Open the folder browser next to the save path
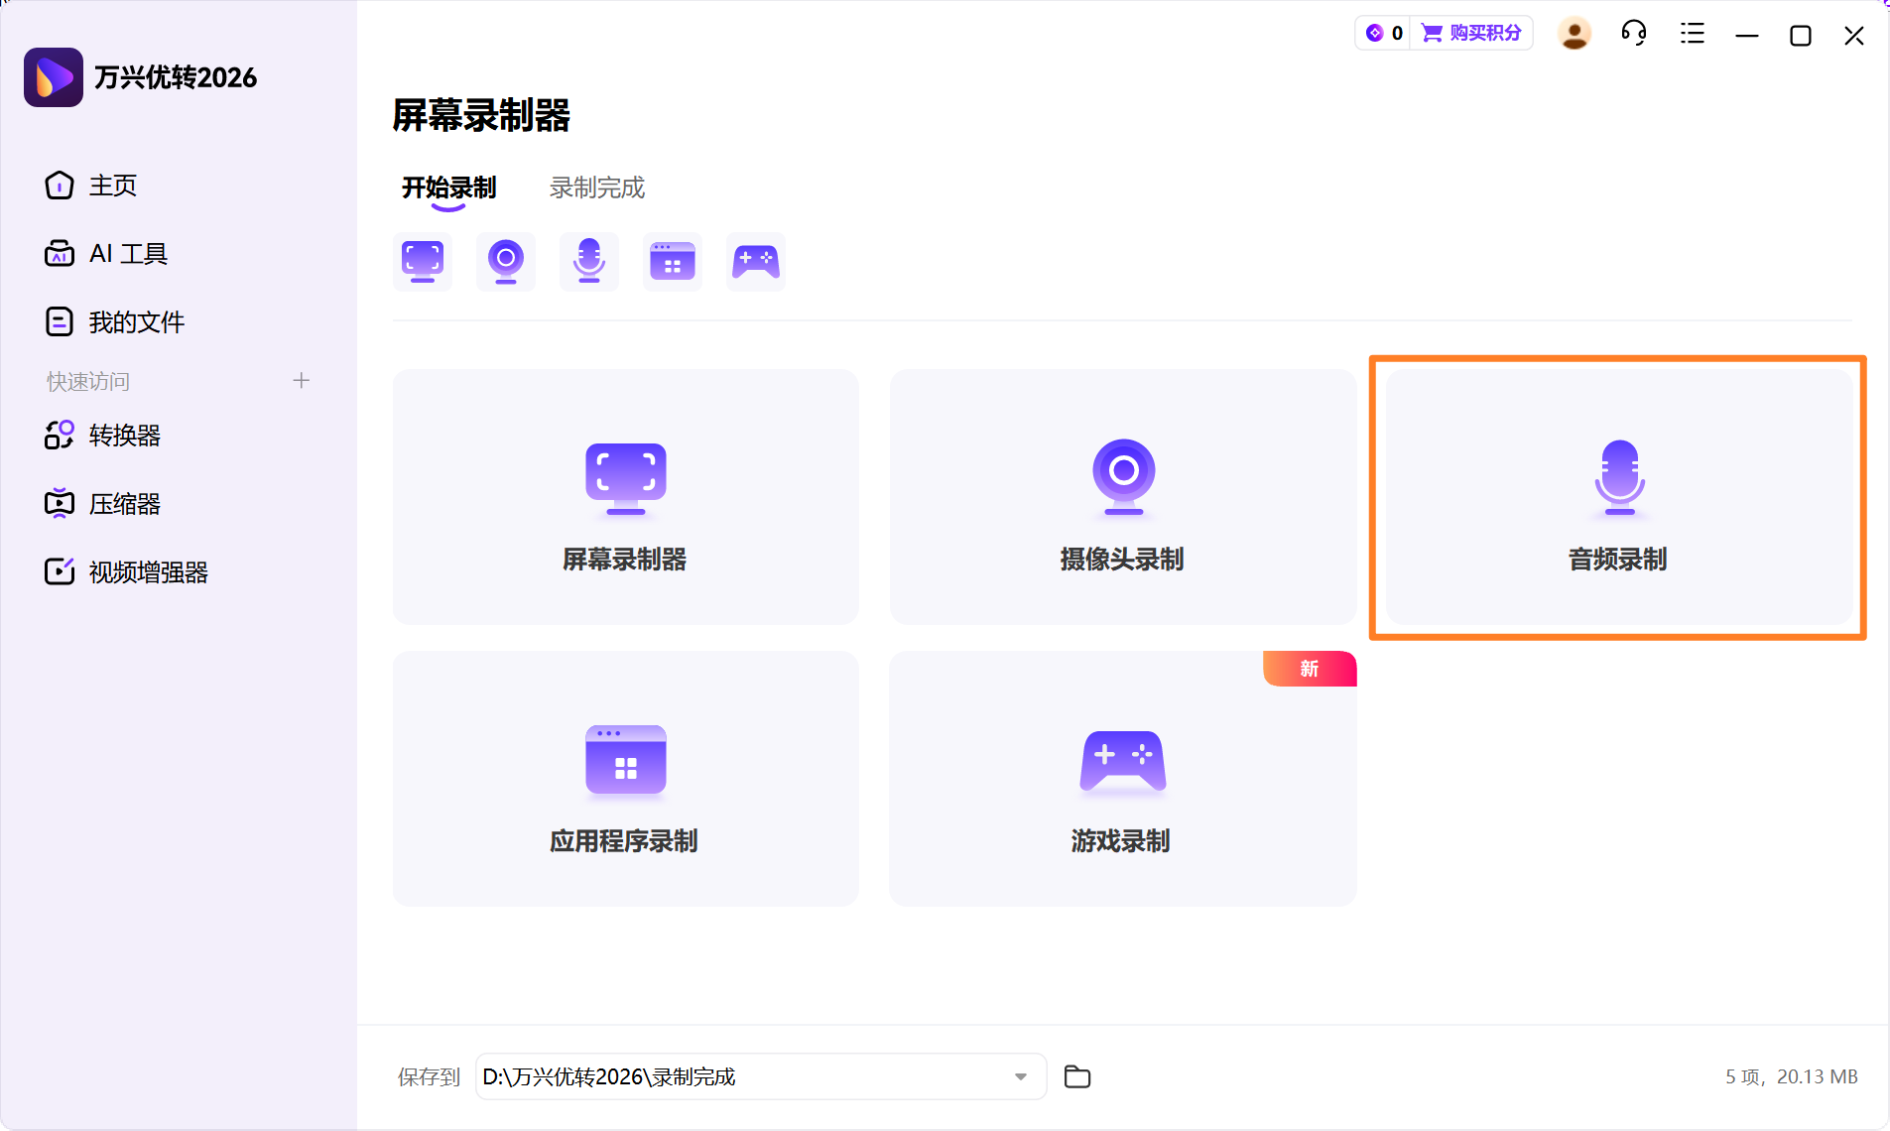 [1076, 1076]
